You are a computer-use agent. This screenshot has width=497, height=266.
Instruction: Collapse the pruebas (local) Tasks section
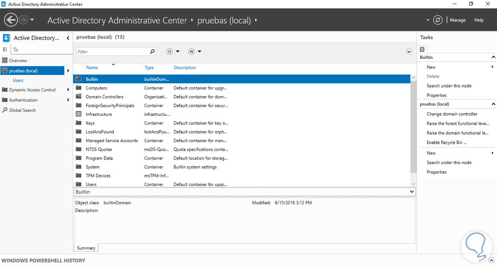pyautogui.click(x=493, y=104)
